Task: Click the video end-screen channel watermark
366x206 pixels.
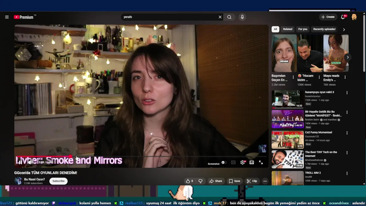Action: pyautogui.click(x=262, y=148)
